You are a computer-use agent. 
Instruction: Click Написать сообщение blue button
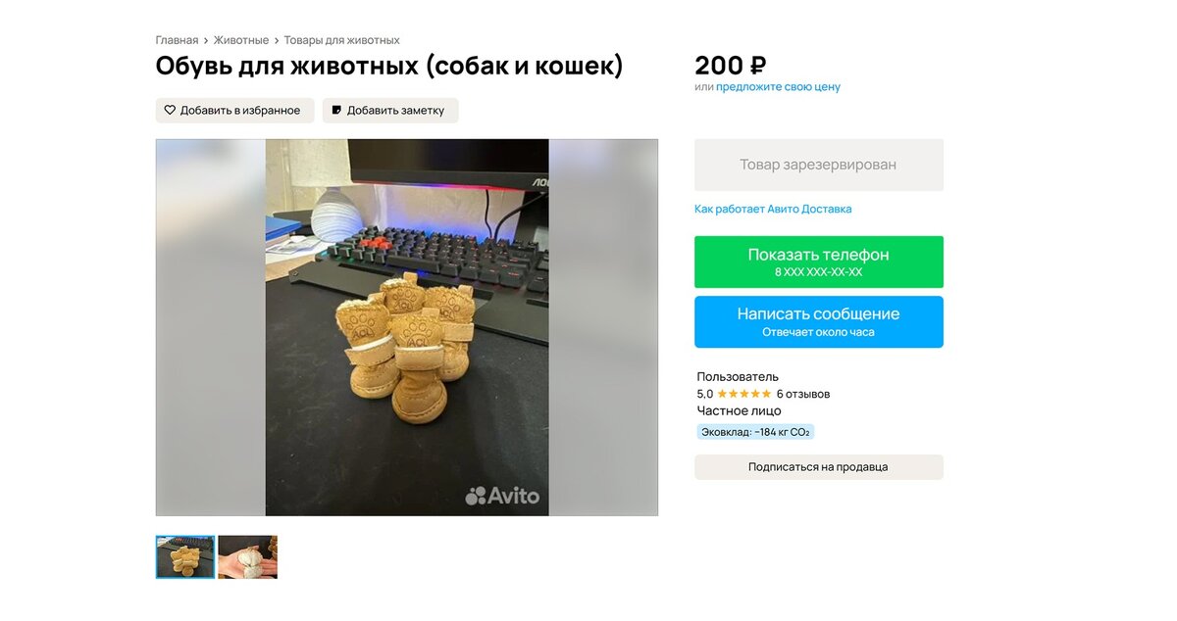[x=819, y=321]
